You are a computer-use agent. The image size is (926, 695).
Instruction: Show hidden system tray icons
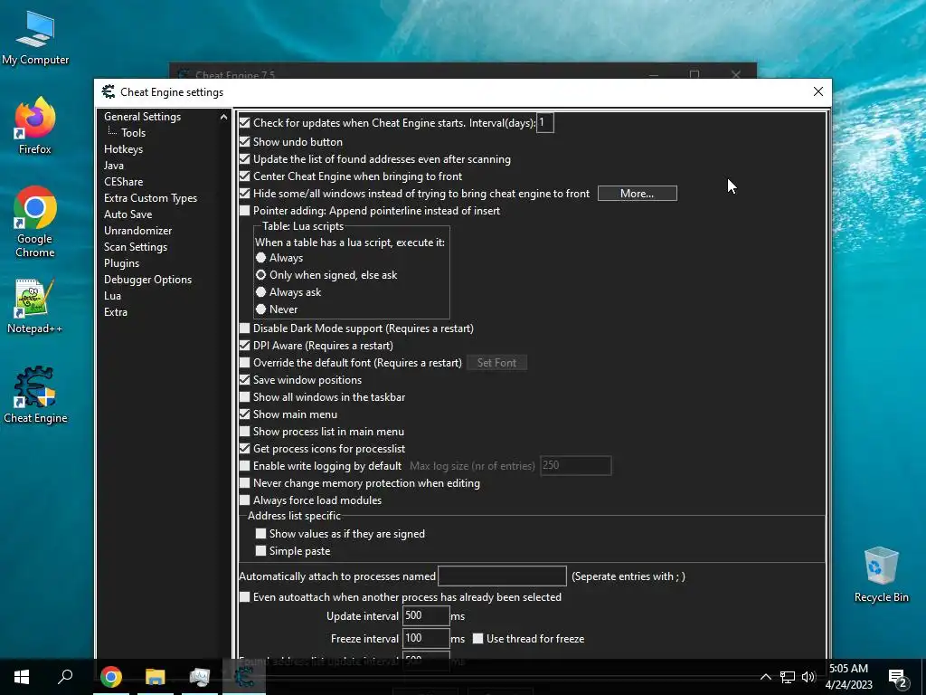pos(765,677)
